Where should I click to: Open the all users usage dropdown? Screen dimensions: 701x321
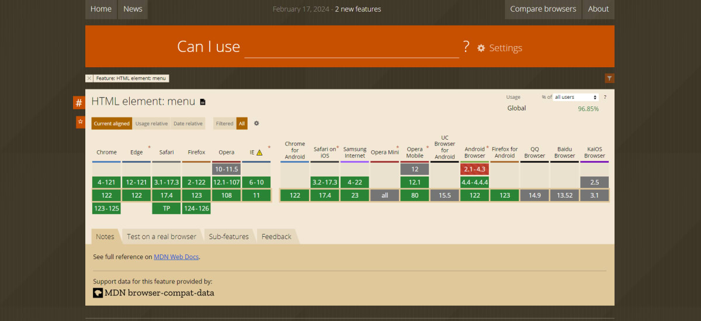click(576, 97)
